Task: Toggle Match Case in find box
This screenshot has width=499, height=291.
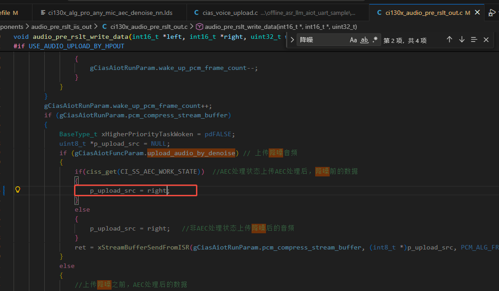Action: pyautogui.click(x=353, y=40)
